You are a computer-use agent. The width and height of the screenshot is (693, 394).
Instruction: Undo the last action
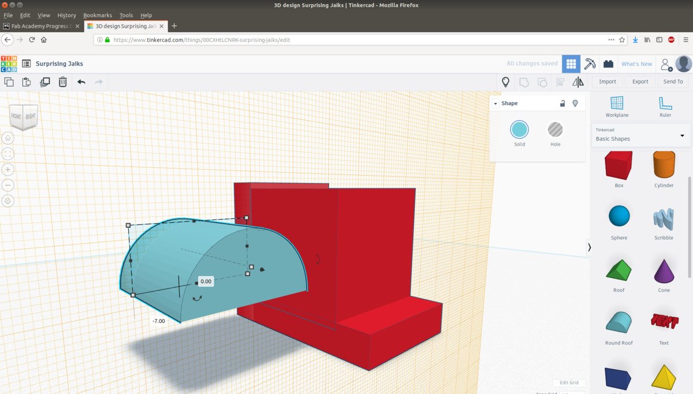click(81, 82)
